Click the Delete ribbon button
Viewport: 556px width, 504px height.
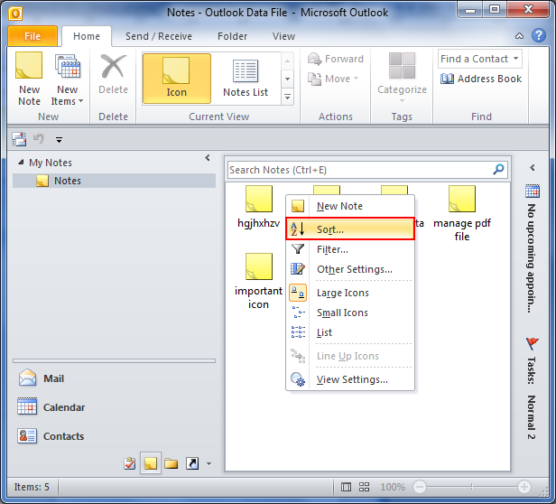pos(113,75)
